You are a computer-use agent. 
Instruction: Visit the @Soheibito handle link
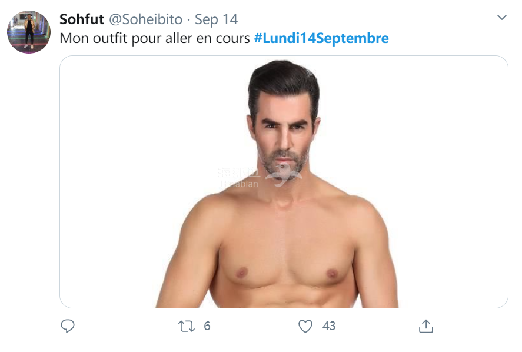[145, 19]
